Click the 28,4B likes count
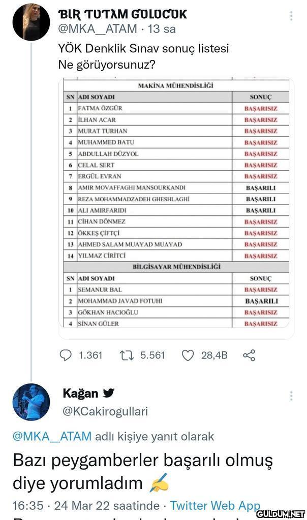The image size is (307, 520). point(214,355)
